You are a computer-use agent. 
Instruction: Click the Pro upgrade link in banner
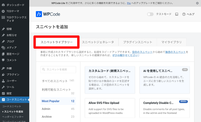[129, 3]
